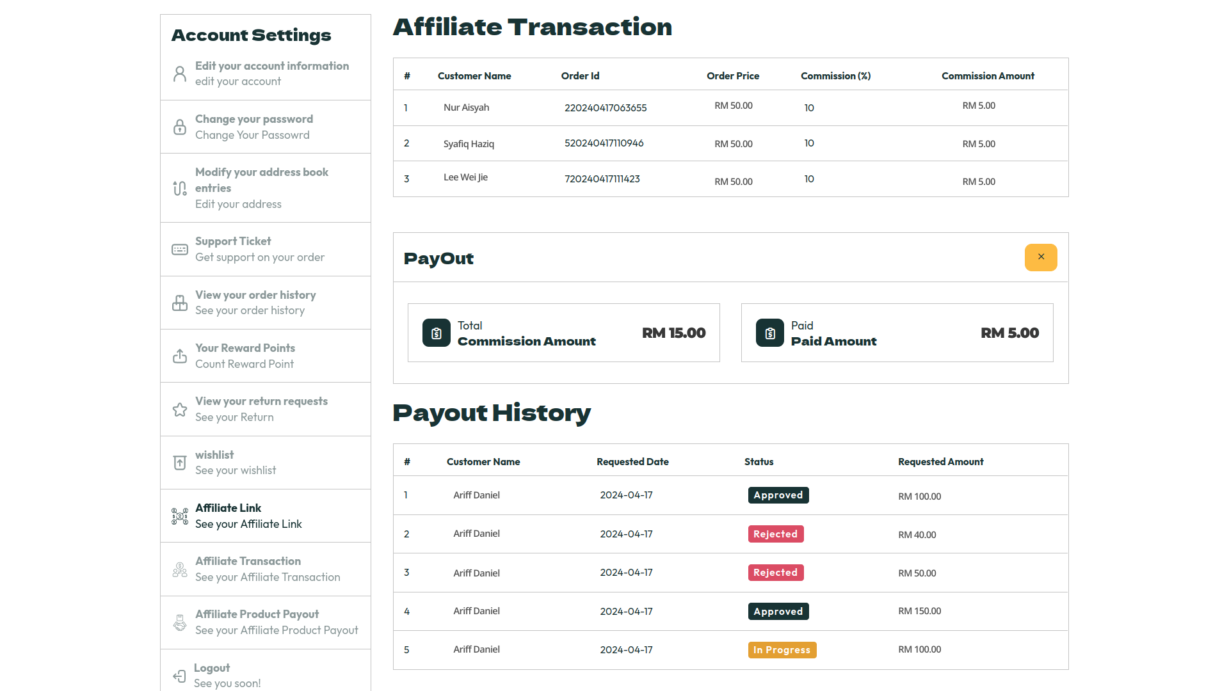
Task: Click the Affiliate Link network icon
Action: (180, 516)
